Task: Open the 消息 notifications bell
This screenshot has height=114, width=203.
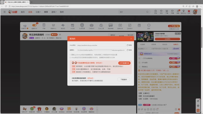Action: [x=178, y=12]
